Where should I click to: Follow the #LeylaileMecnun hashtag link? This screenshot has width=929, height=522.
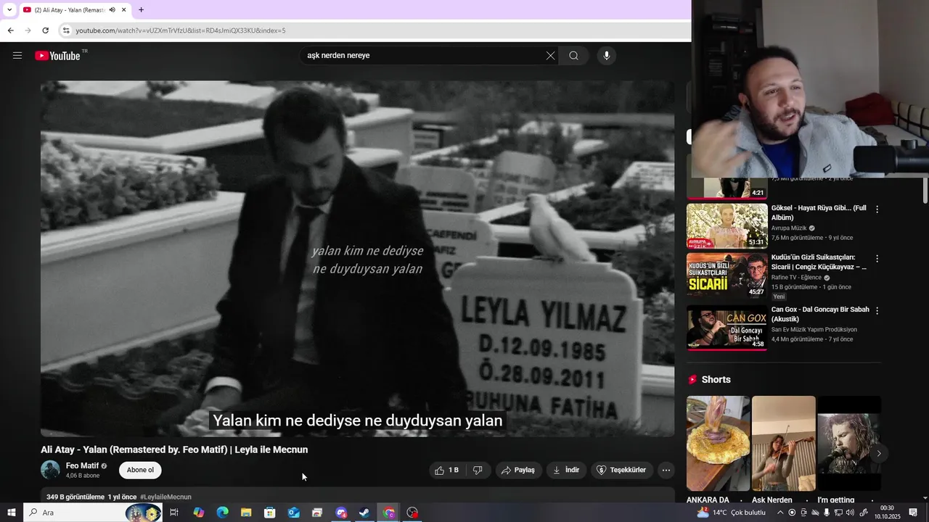point(165,497)
